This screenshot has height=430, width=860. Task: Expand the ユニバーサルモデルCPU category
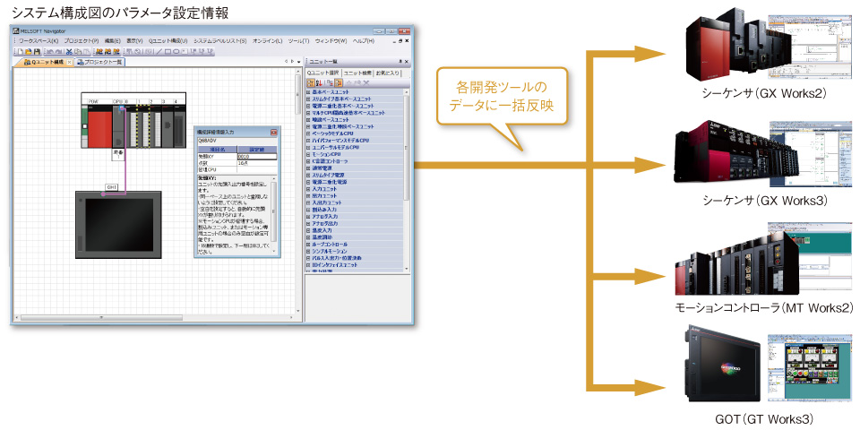309,147
